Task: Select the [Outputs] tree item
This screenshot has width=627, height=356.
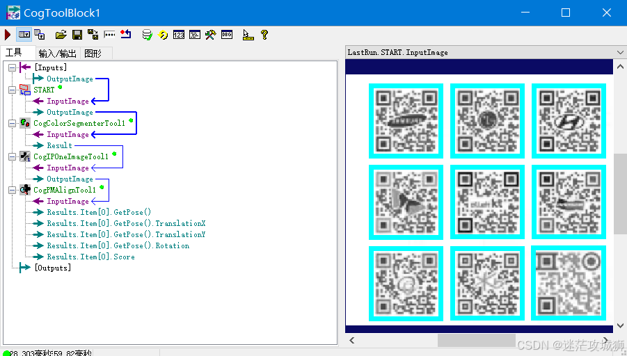Action: click(x=52, y=268)
